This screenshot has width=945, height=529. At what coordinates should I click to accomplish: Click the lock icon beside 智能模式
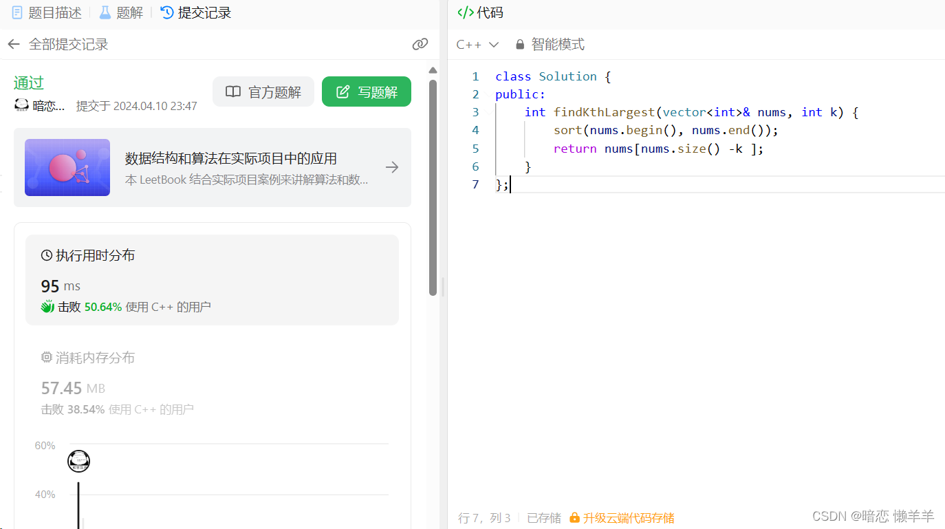[520, 44]
